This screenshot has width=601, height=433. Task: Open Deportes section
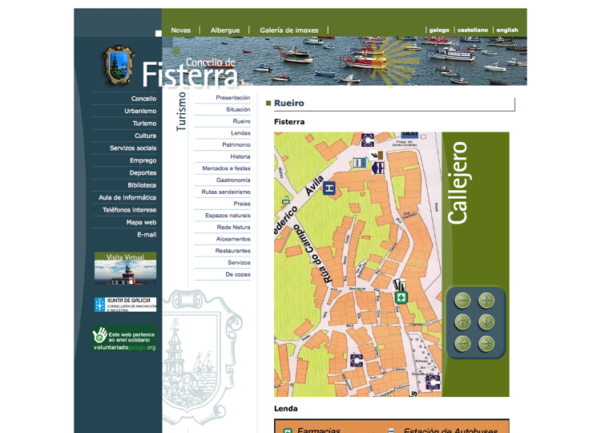coord(143,172)
